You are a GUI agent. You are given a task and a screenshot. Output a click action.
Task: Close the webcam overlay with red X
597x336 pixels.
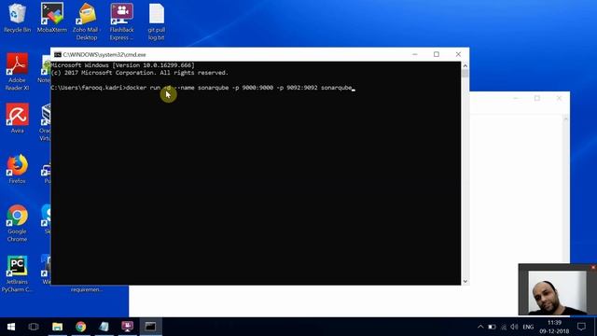coord(593,267)
